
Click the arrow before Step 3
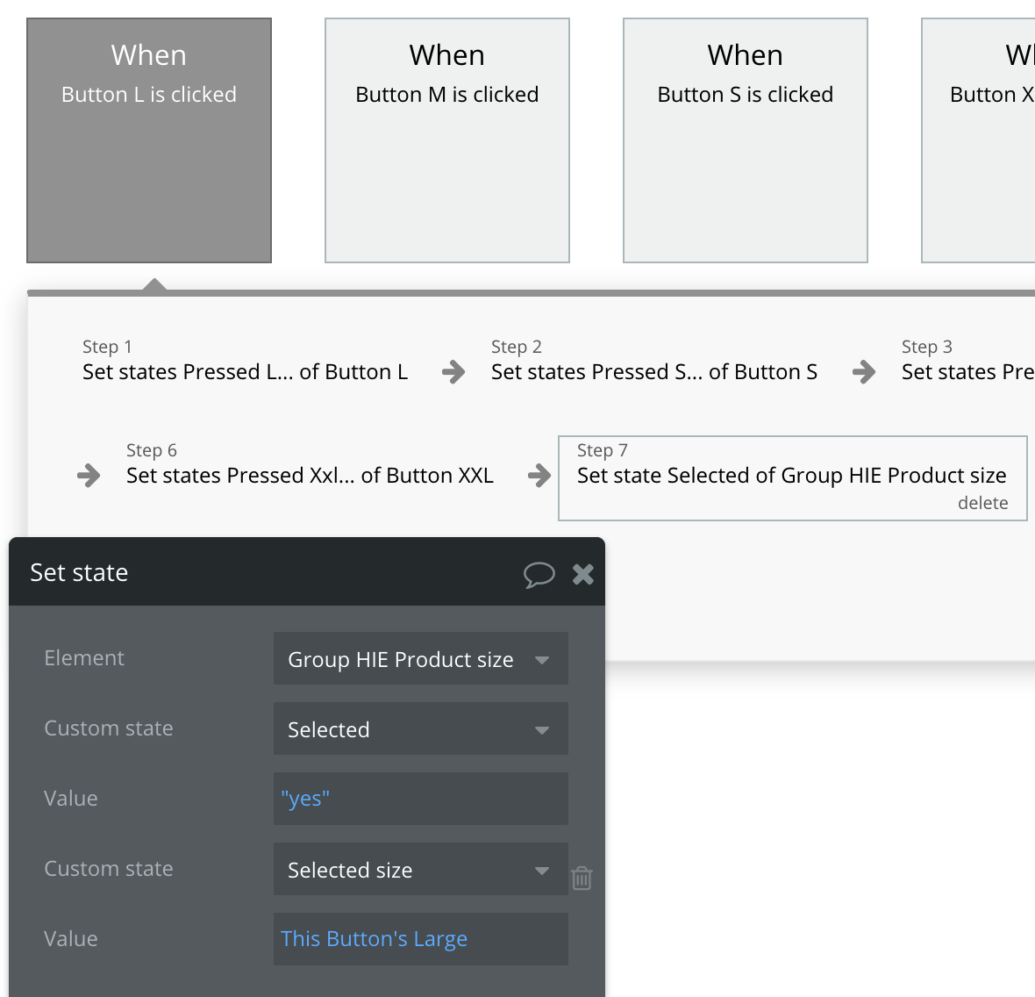pos(864,372)
